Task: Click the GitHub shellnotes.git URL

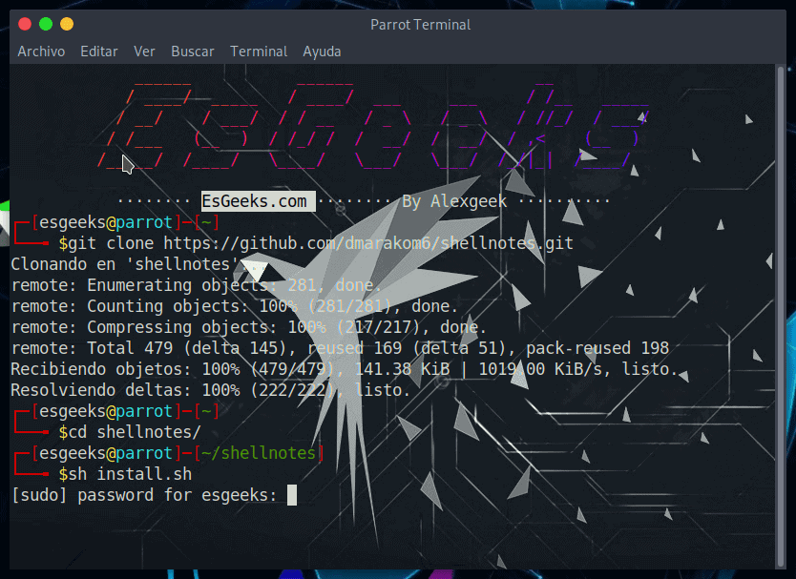Action: tap(368, 243)
